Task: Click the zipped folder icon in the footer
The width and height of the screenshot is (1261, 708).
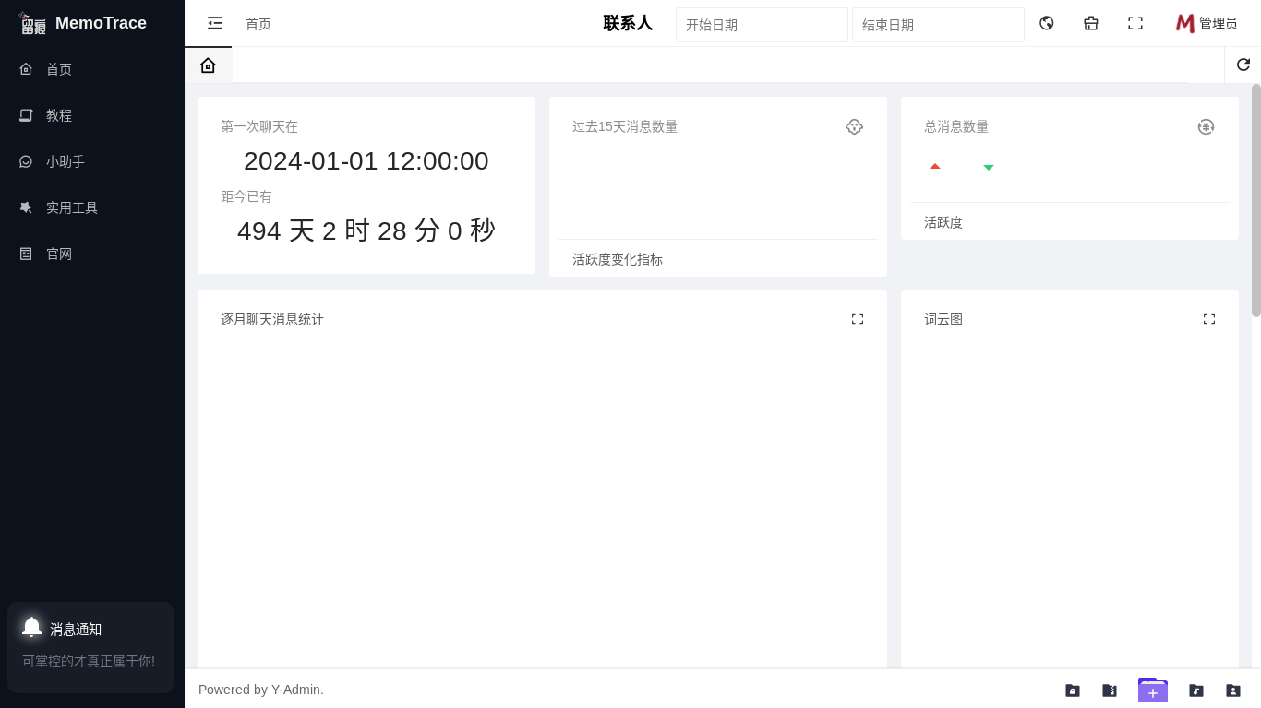Action: coord(1110,690)
